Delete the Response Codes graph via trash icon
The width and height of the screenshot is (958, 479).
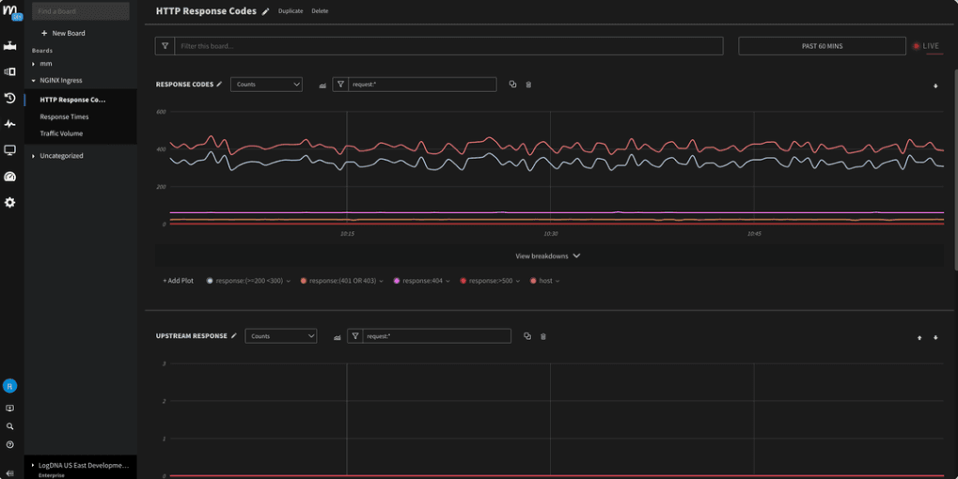click(x=528, y=85)
